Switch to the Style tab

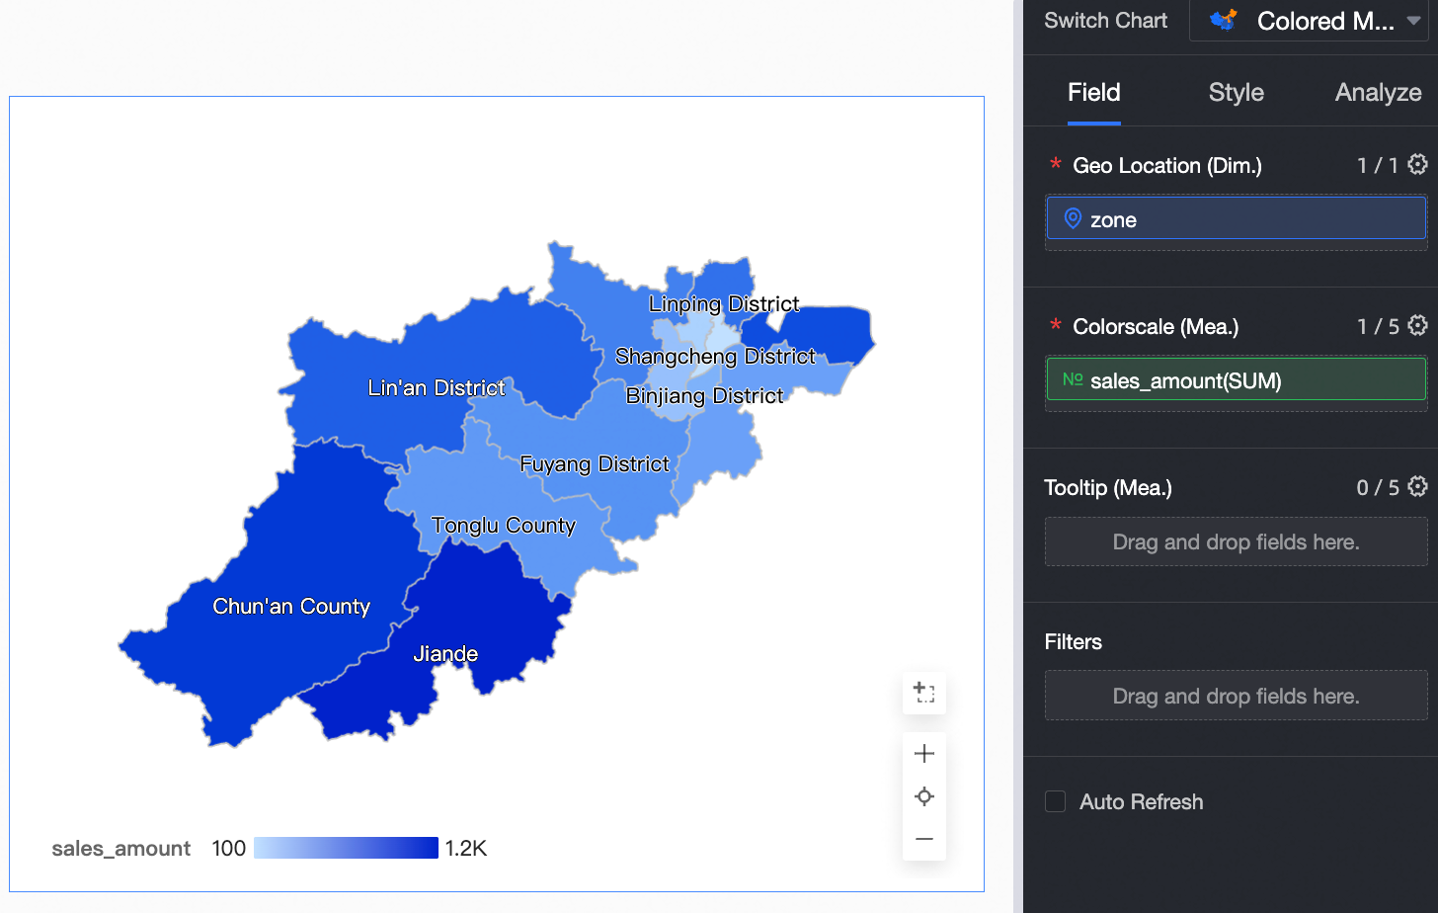(x=1237, y=92)
